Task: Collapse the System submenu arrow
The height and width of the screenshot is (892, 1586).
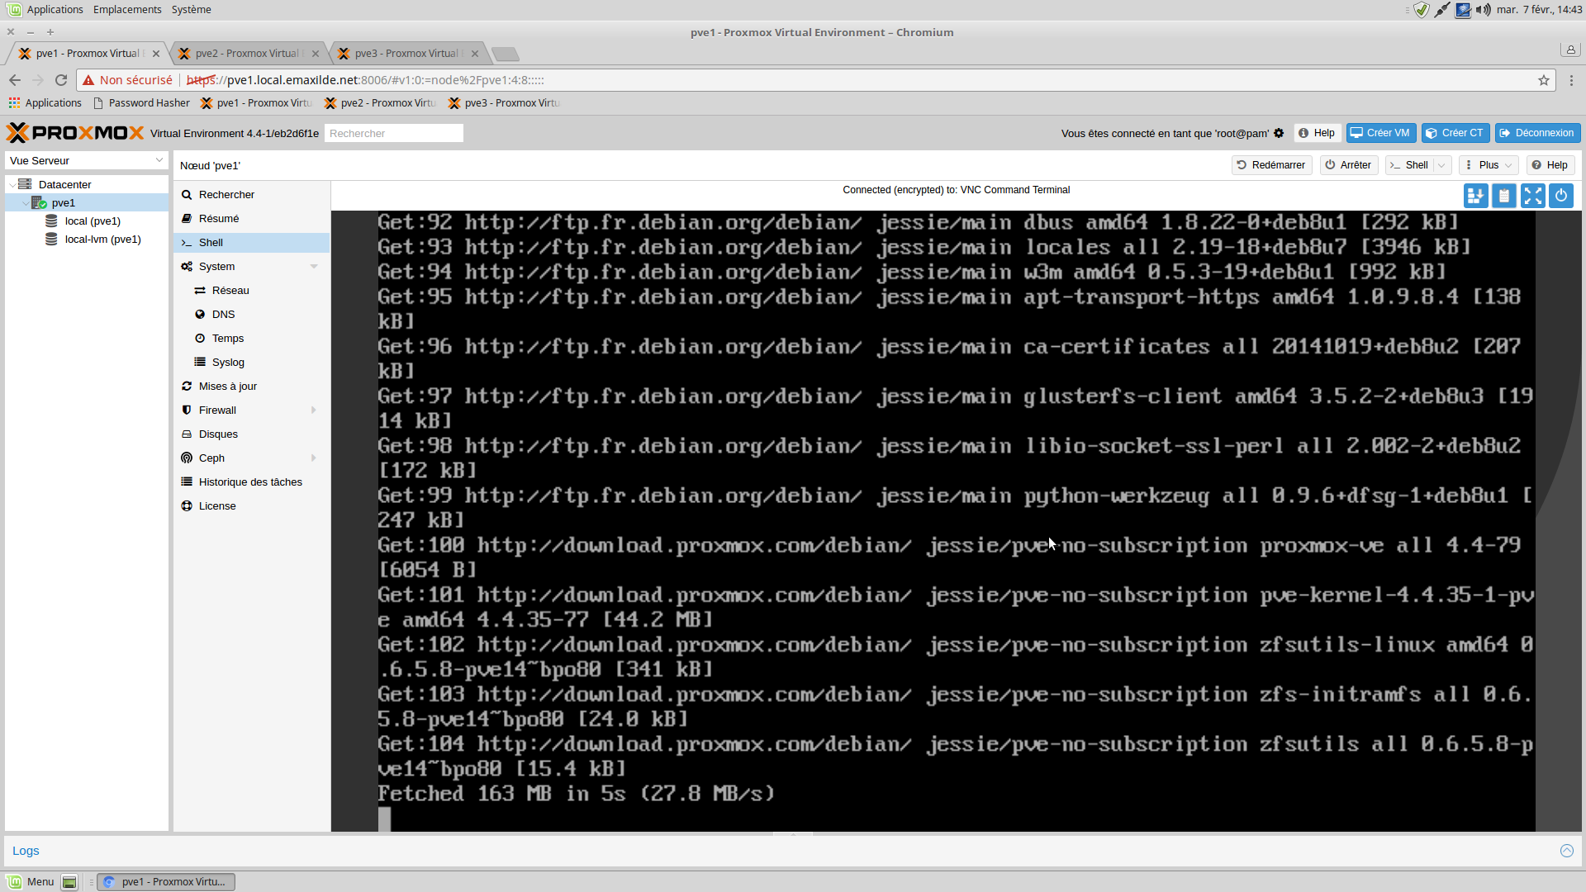Action: tap(314, 267)
